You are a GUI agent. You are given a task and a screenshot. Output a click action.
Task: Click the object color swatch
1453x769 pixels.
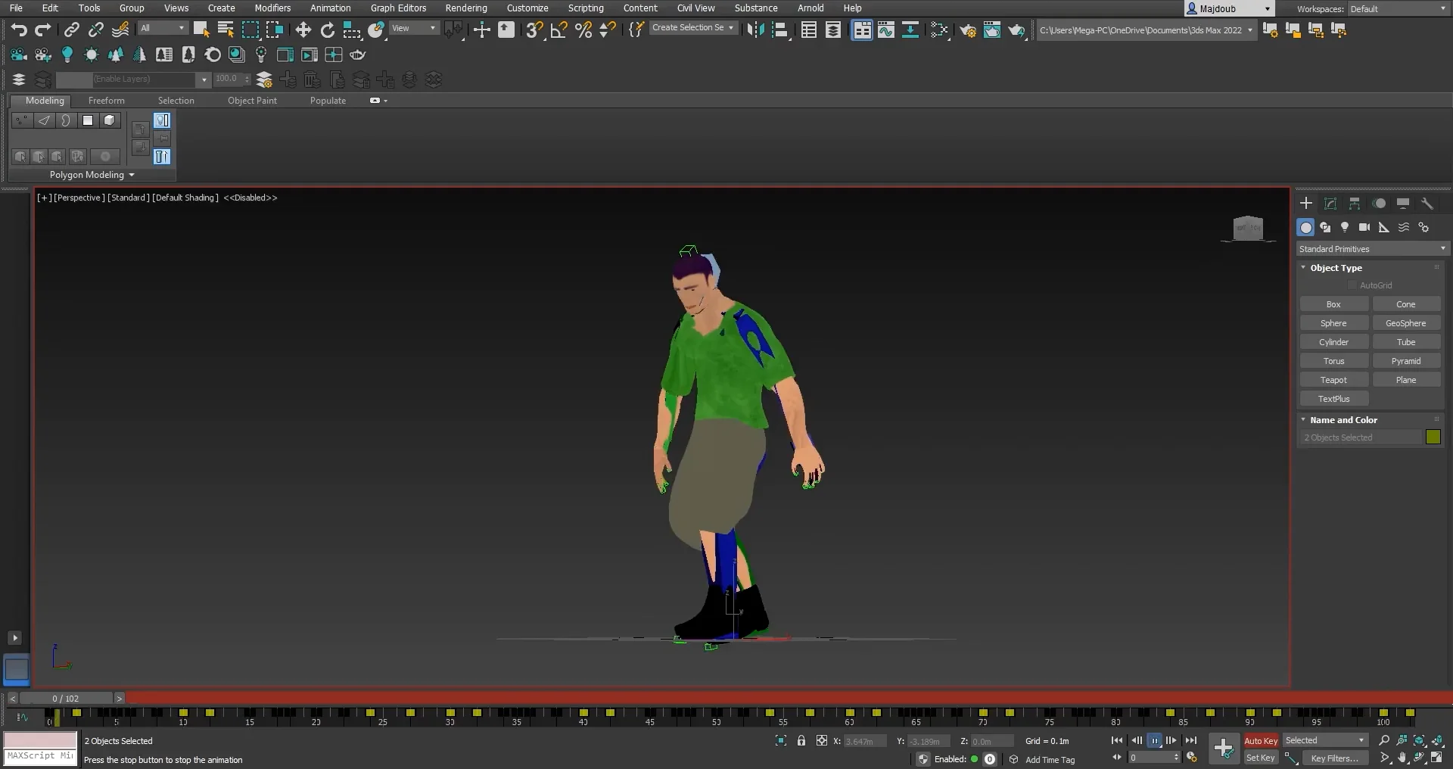1433,437
